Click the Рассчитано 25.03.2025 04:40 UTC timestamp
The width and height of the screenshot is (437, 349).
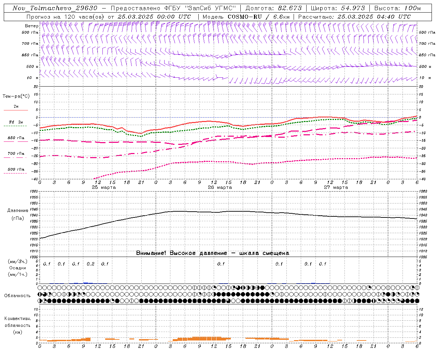click(355, 17)
